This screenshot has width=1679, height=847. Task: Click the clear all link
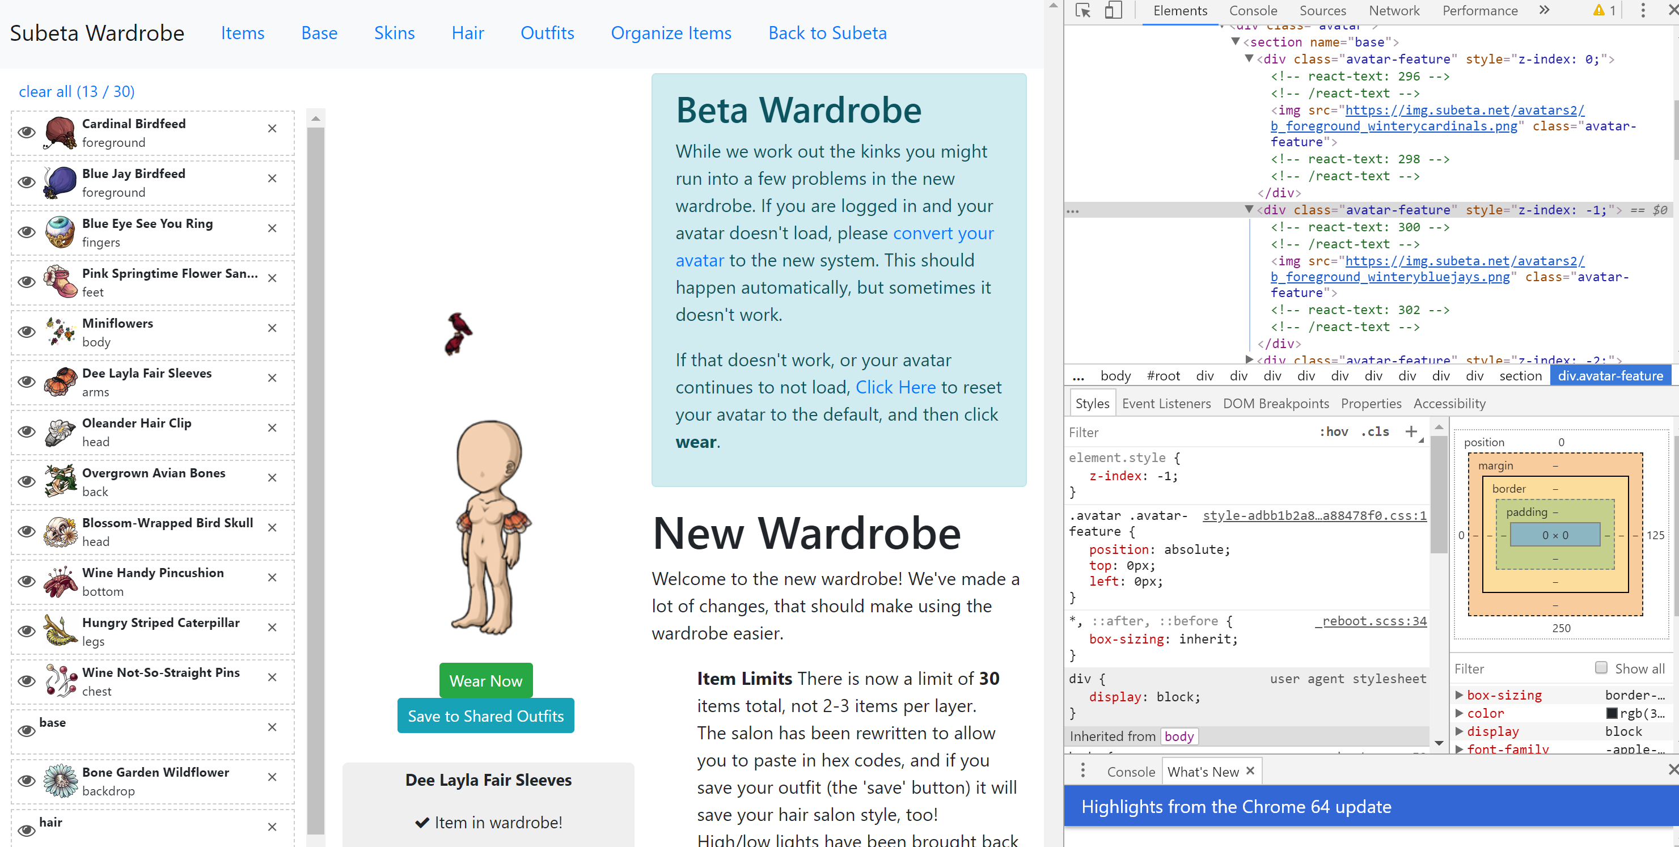pos(76,91)
